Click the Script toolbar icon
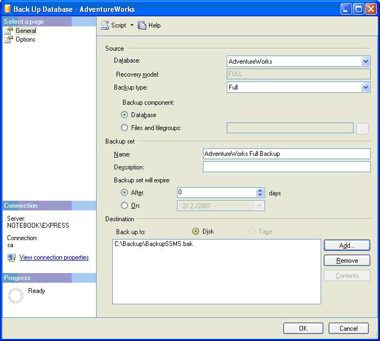 [x=105, y=25]
